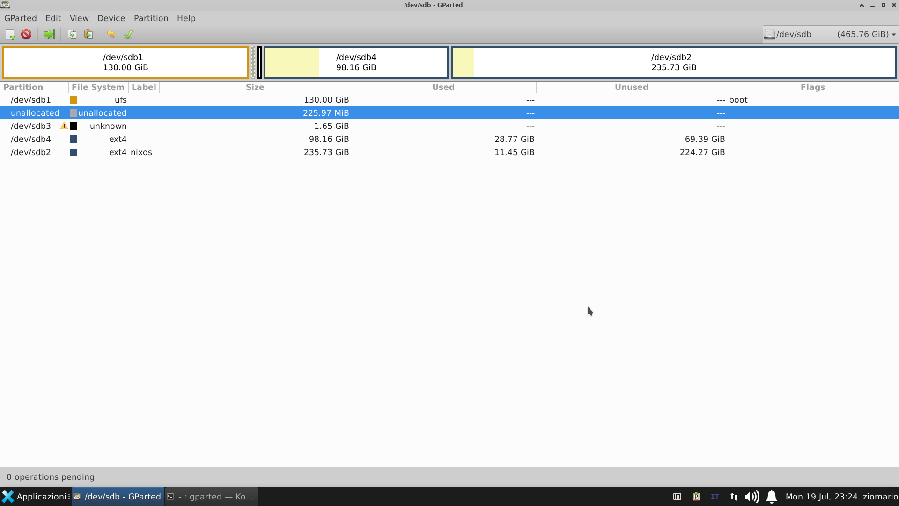Image resolution: width=899 pixels, height=506 pixels.
Task: Click the Undo last operation icon
Action: click(x=111, y=34)
